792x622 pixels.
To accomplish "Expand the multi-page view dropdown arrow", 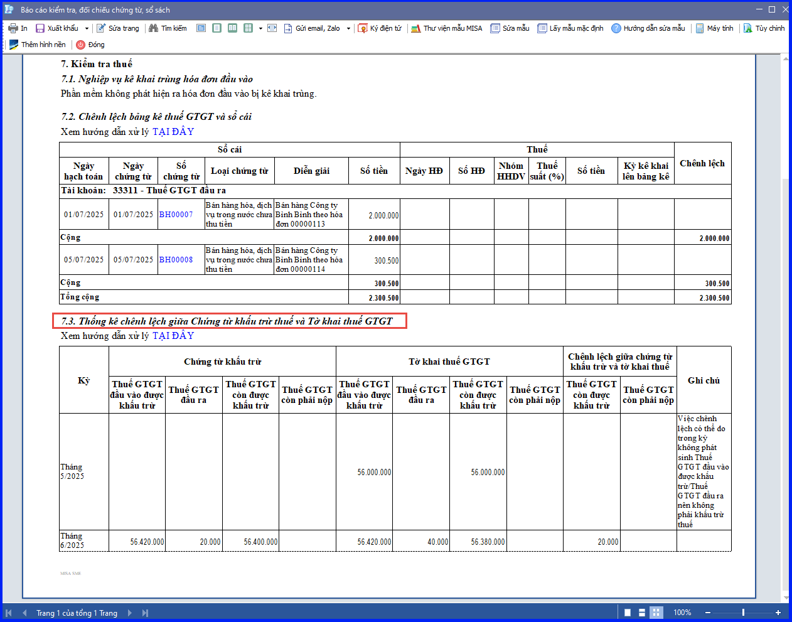I will tap(260, 28).
